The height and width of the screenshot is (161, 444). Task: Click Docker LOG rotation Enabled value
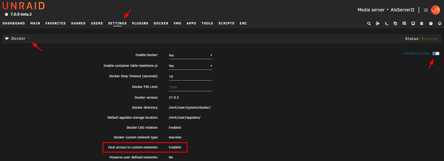(x=174, y=128)
